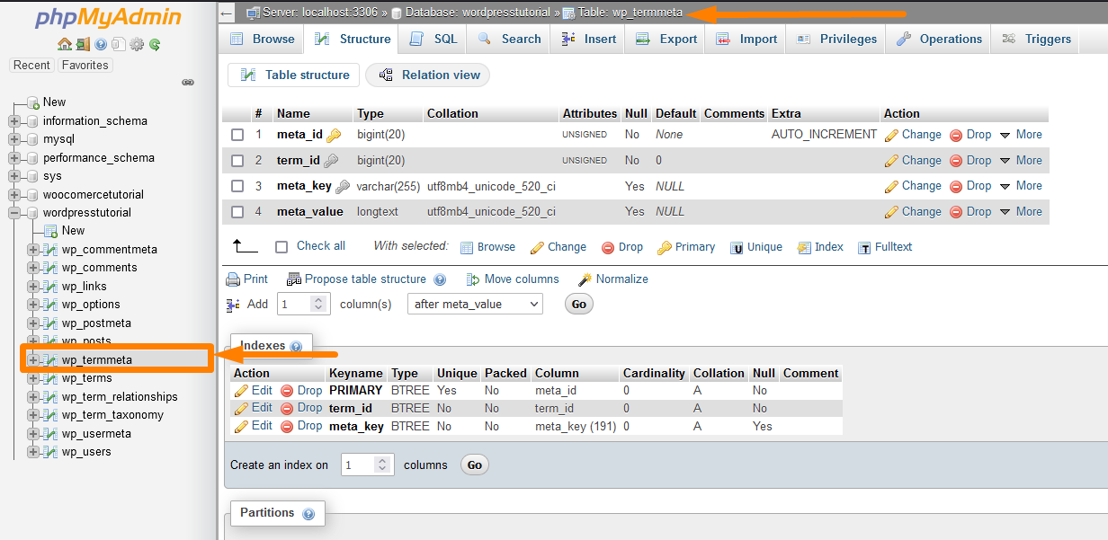Screen dimensions: 1108x540
Task: Click the Indexes help icon
Action: tap(296, 346)
